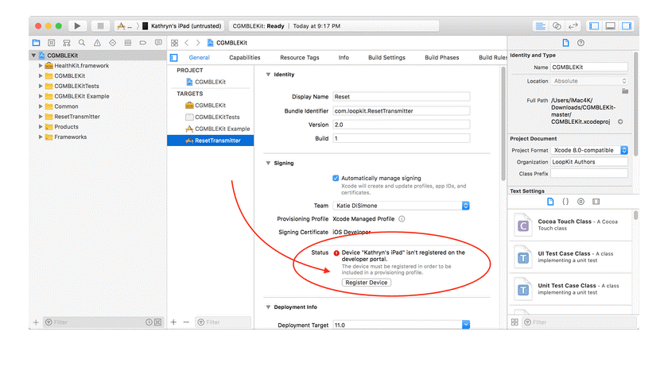The height and width of the screenshot is (370, 668).
Task: Open the find navigator
Action: (82, 43)
